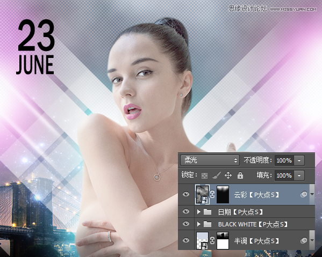Hide the 半调 layer with eye icon
Screen dimensions: 322x257
[186, 240]
